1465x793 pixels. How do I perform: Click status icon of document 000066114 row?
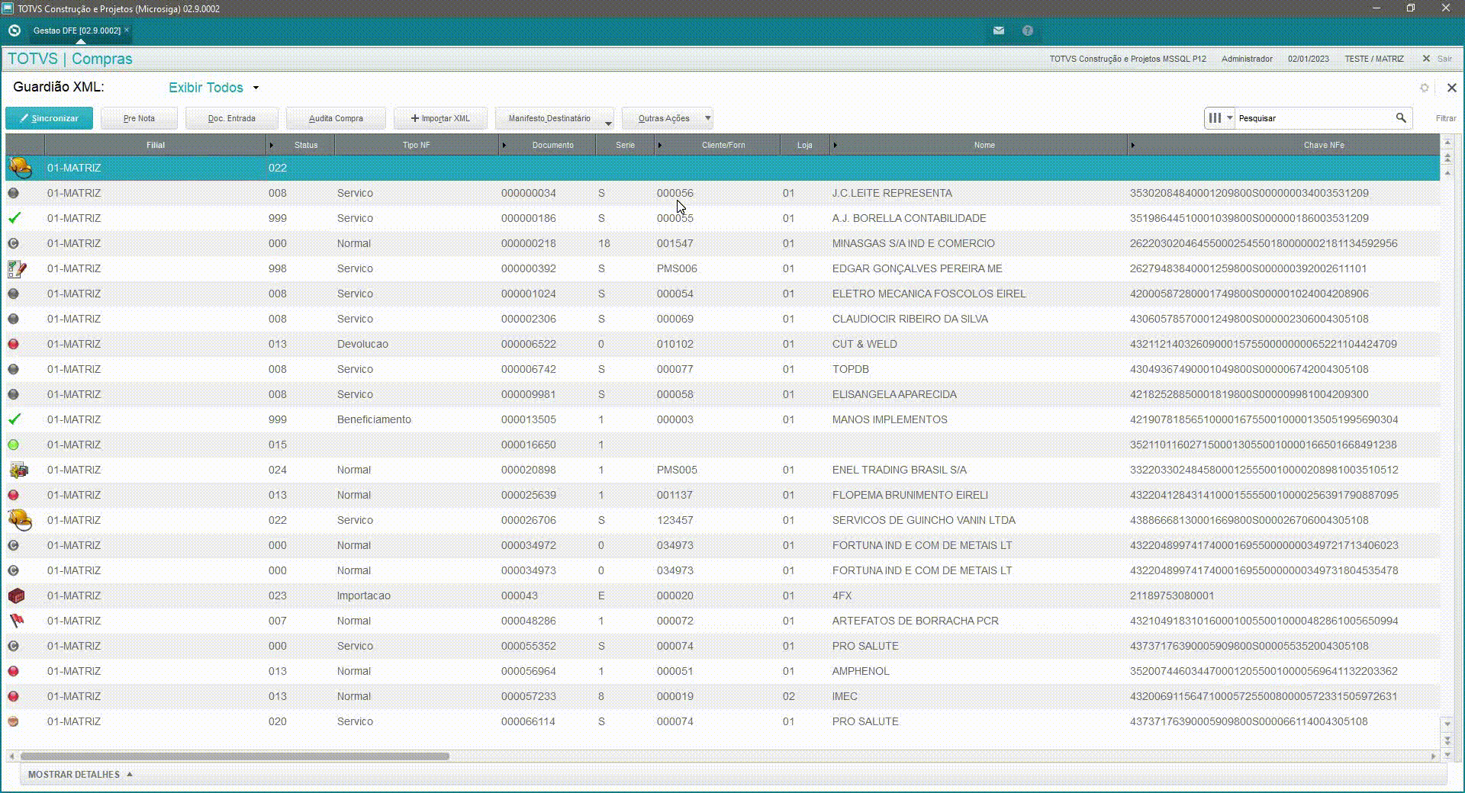tap(13, 721)
